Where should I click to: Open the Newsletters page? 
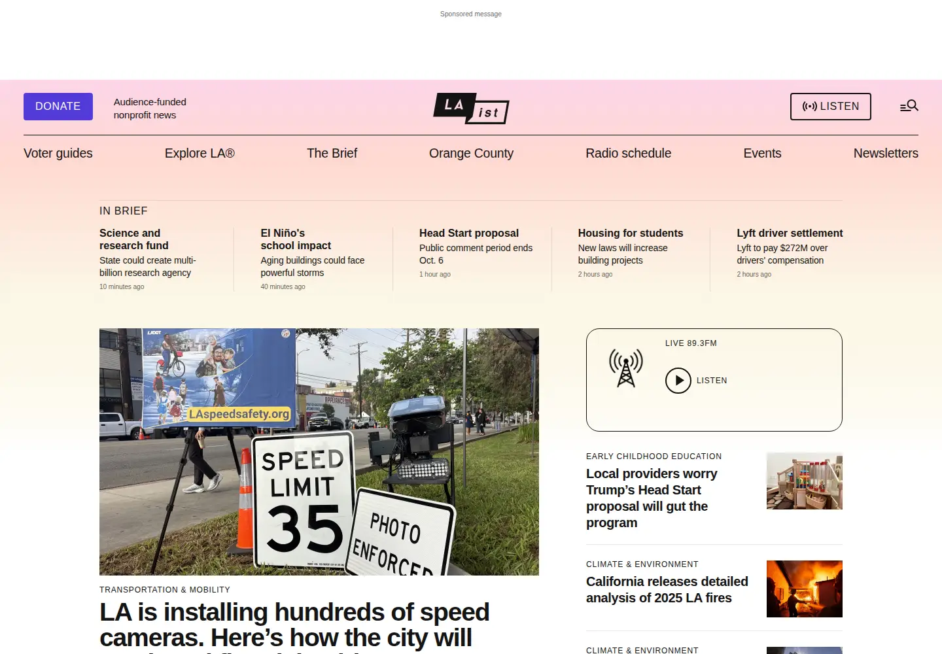(886, 153)
